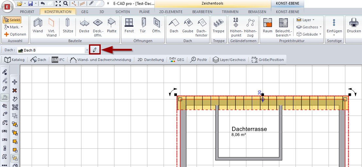Choose the Treppe stairs tool
This screenshot has width=362, height=167.
click(218, 25)
